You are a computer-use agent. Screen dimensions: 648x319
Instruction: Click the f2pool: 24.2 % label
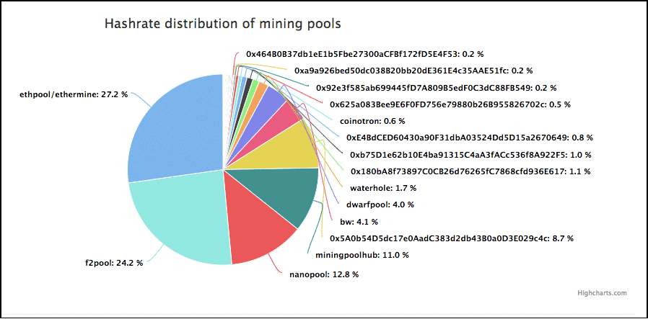click(112, 263)
